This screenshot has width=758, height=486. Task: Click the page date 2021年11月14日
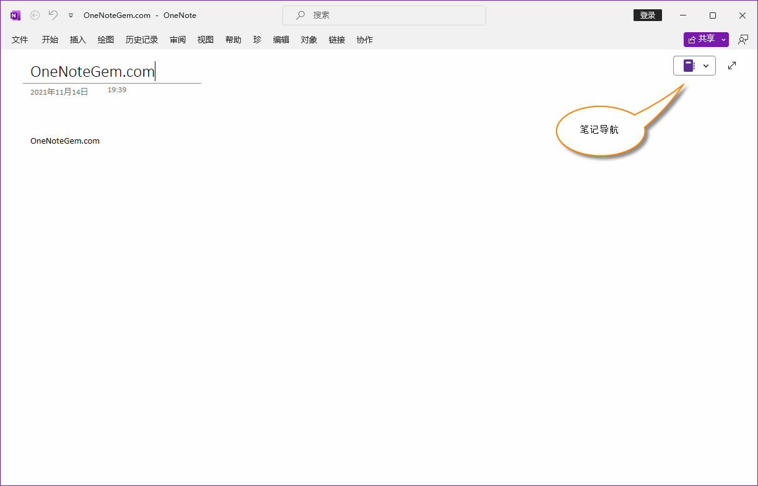[x=59, y=92]
